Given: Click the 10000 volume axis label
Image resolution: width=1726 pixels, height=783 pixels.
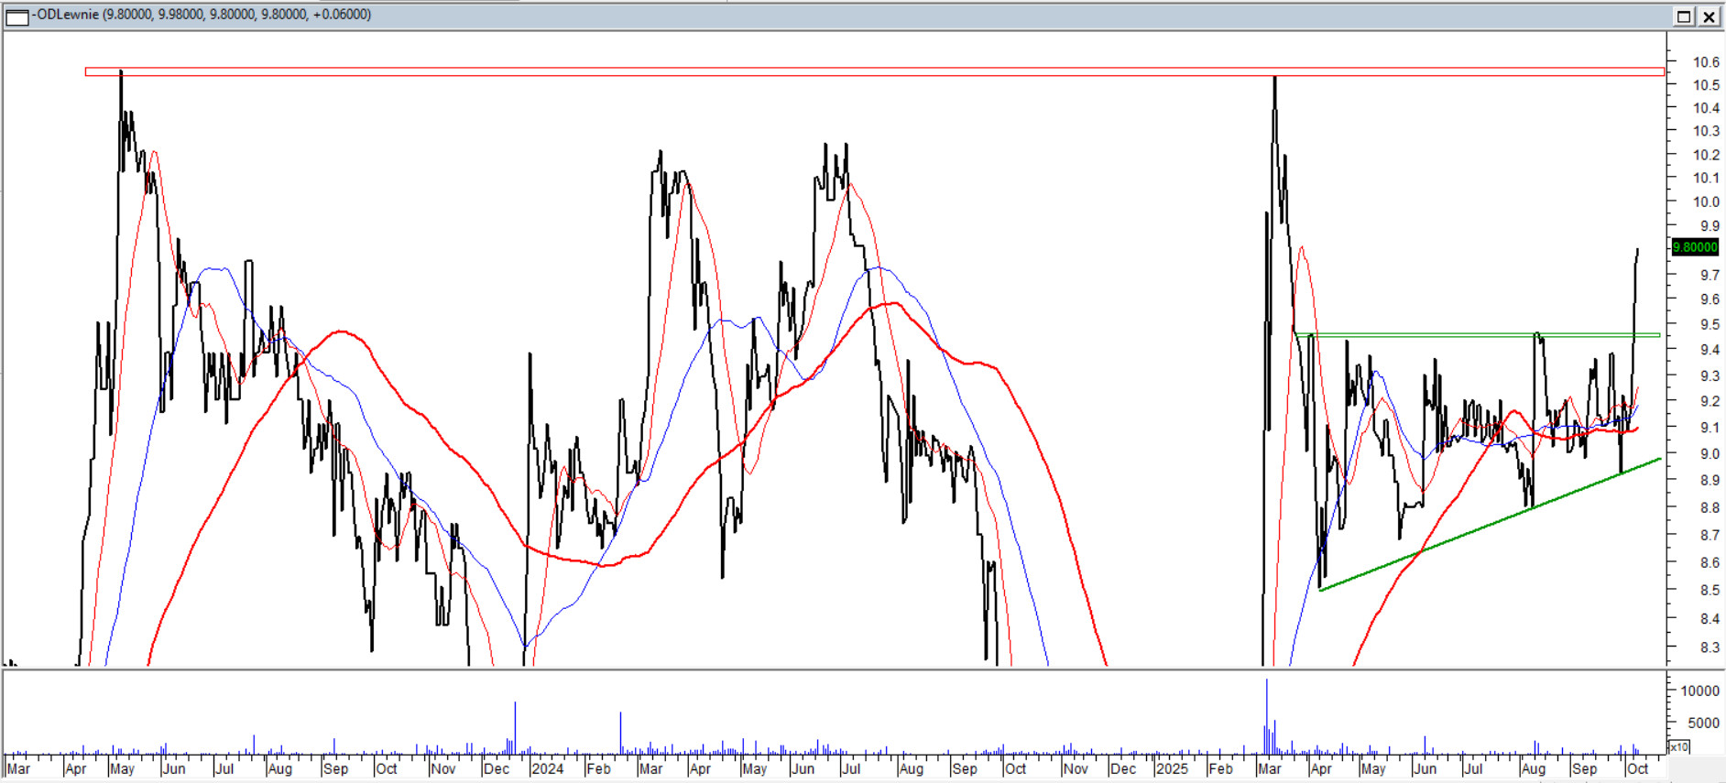Looking at the screenshot, I should click(1699, 691).
